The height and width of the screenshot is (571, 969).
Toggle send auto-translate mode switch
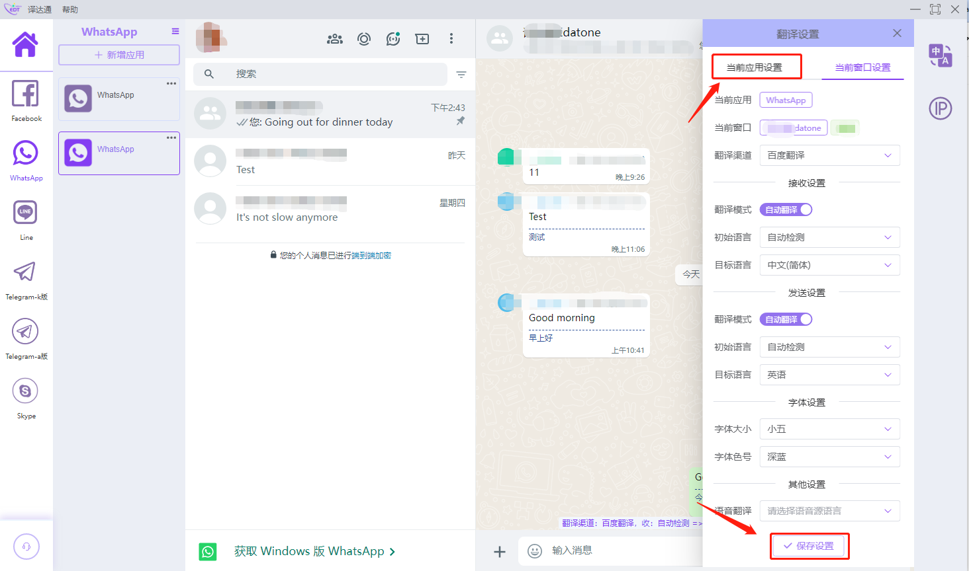pos(786,319)
